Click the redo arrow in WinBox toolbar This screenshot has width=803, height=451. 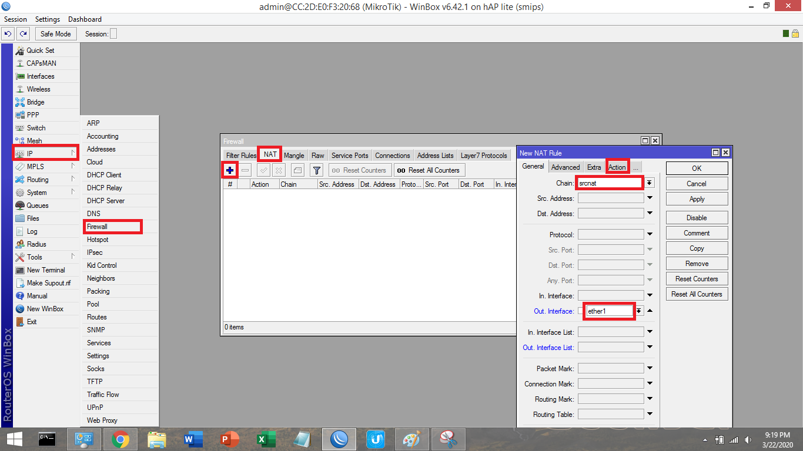point(23,34)
